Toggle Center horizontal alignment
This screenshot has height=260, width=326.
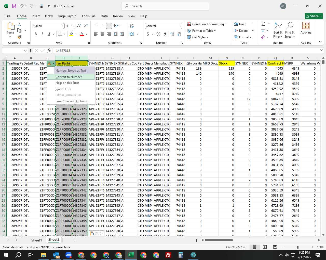[x=102, y=34]
